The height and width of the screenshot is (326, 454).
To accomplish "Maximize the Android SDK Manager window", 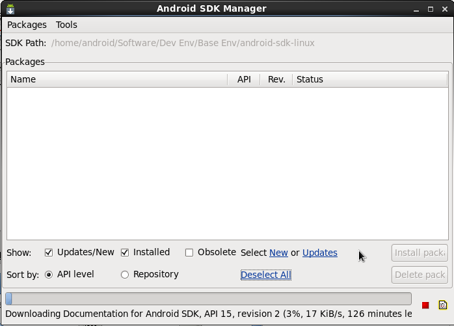I will pyautogui.click(x=430, y=9).
